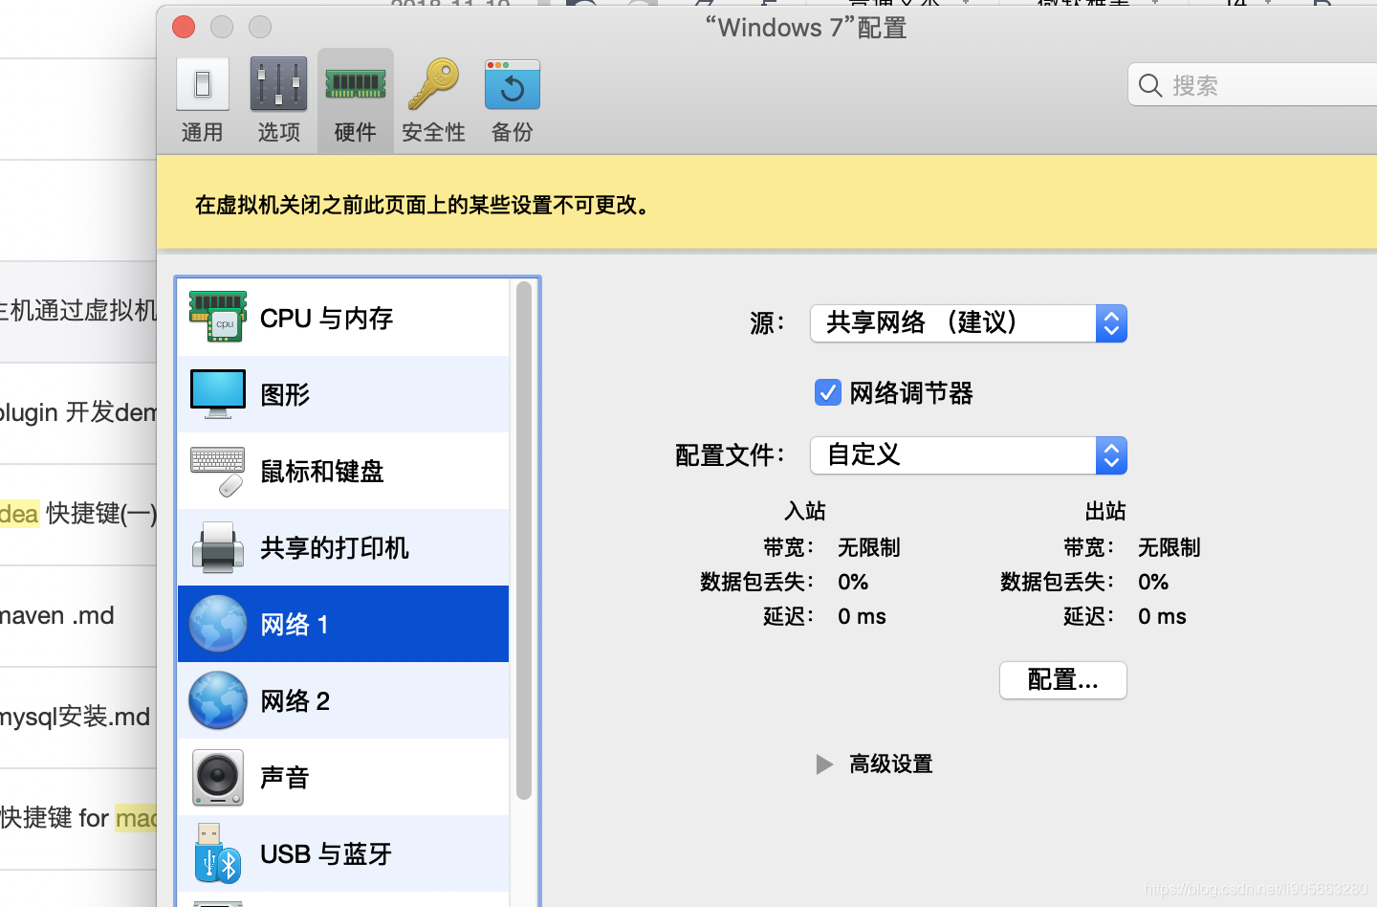
Task: Click the keyboard icon beside 鼠标和键盘
Action: click(218, 471)
